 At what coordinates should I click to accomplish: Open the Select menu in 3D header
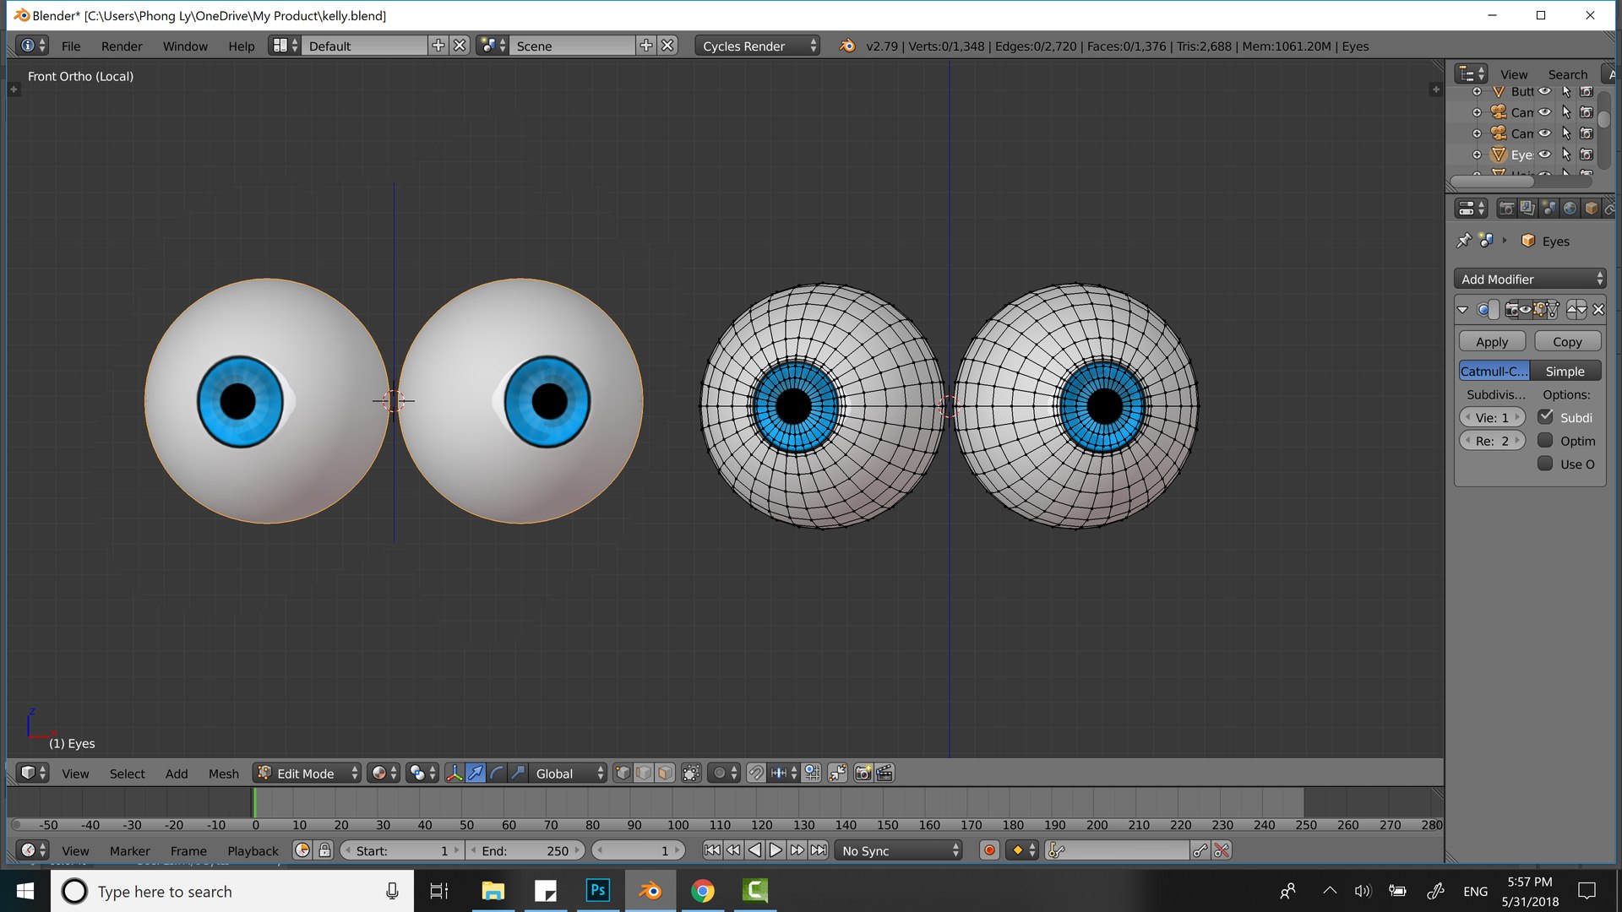tap(127, 773)
